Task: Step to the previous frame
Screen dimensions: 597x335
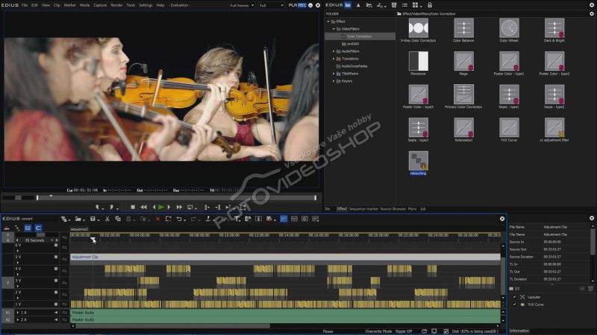Action: (154, 207)
